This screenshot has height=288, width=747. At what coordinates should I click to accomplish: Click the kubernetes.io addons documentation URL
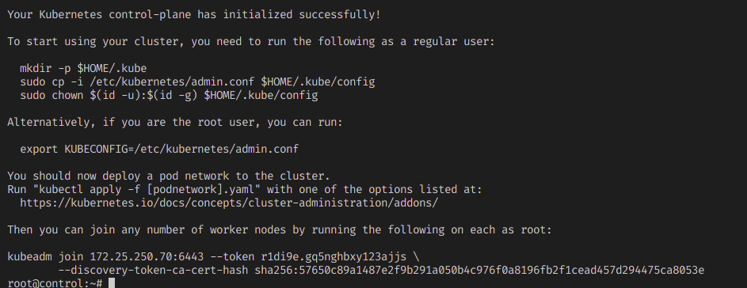[229, 203]
